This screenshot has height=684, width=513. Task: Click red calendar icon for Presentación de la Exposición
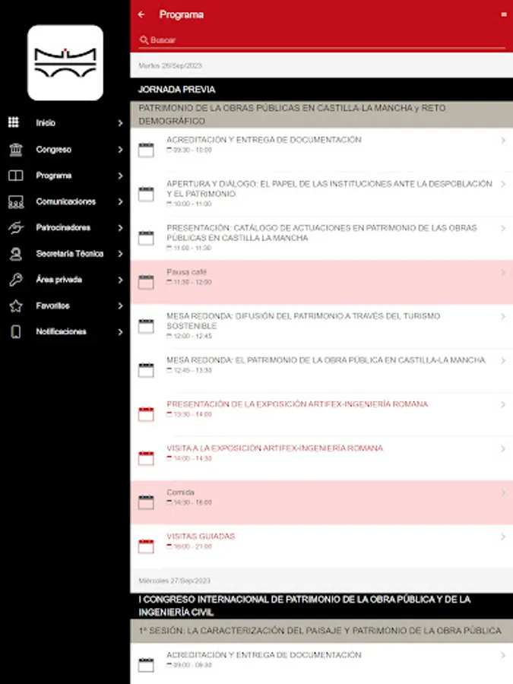146,414
